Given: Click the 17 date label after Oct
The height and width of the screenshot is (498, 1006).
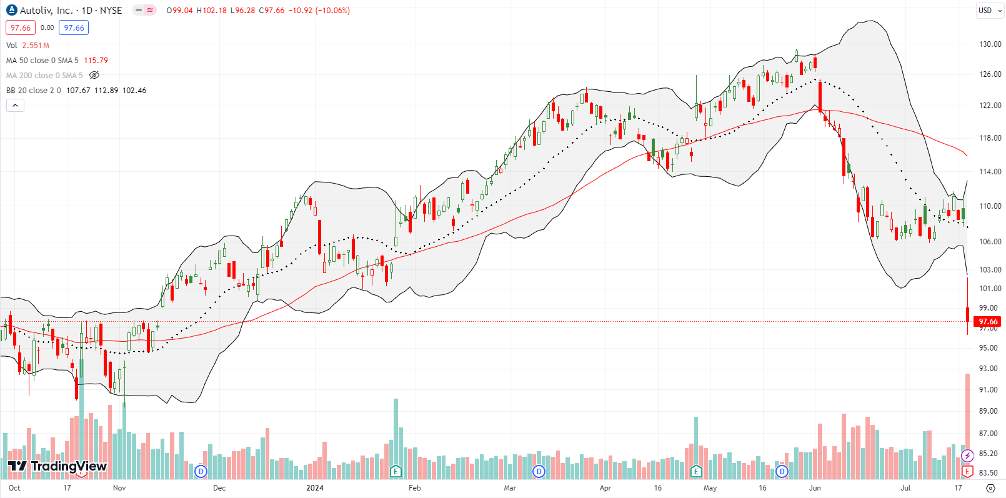Looking at the screenshot, I should point(67,488).
